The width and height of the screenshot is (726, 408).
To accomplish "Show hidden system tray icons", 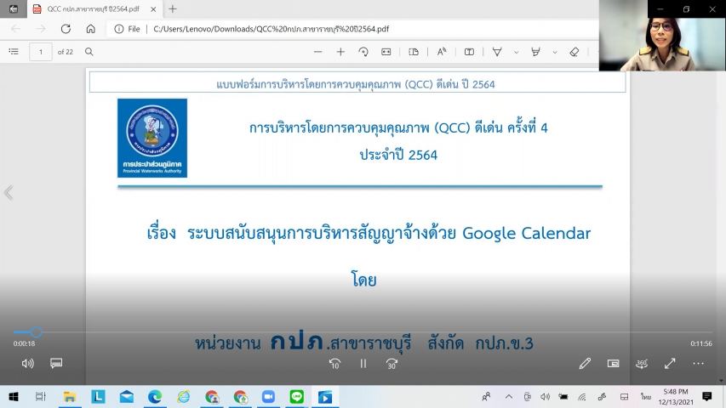I will click(x=509, y=396).
